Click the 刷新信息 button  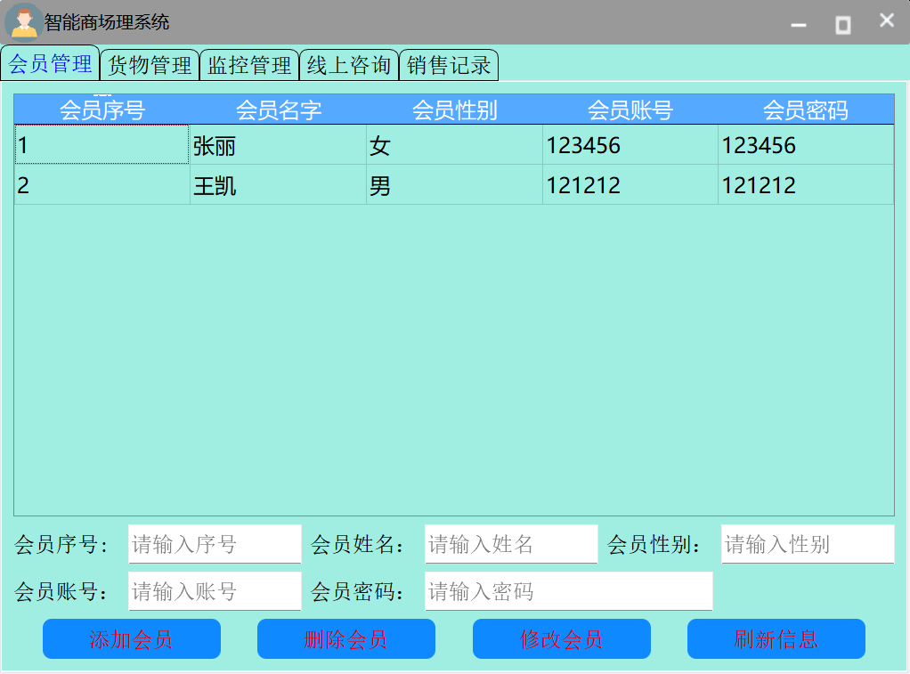coord(776,638)
